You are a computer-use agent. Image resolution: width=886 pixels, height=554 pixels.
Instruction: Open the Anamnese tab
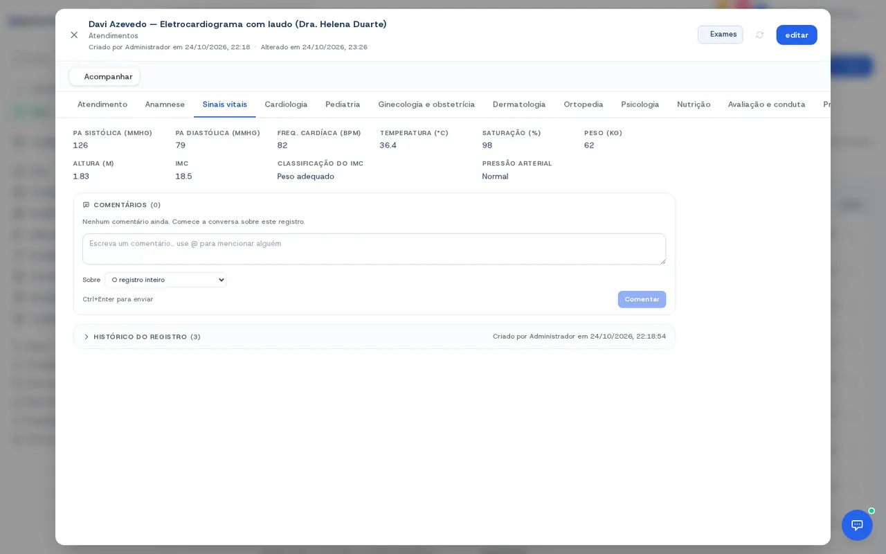165,105
